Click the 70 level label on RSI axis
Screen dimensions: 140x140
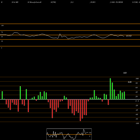click(2, 32)
